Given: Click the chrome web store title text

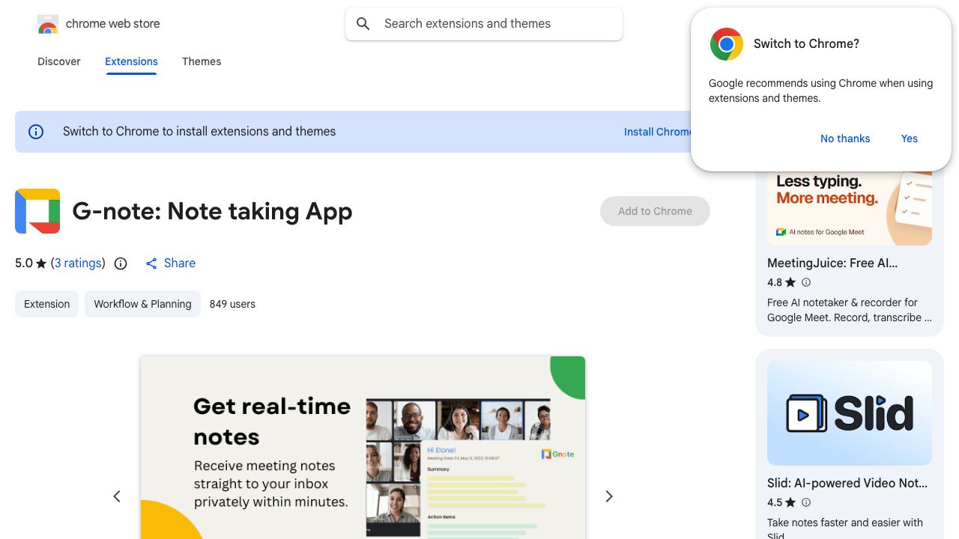Looking at the screenshot, I should coord(113,24).
